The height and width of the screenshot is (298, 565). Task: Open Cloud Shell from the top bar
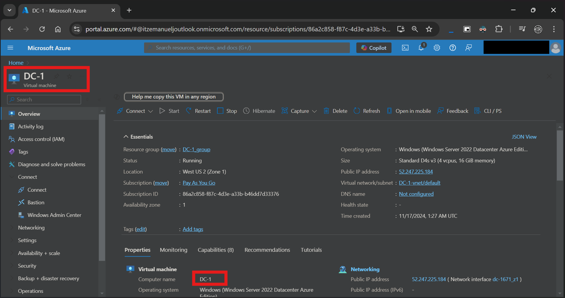pos(405,48)
